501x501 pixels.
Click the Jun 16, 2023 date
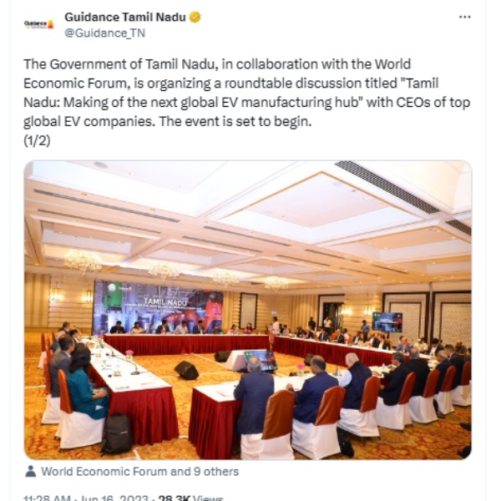pos(114,498)
